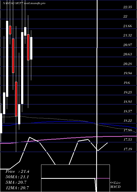137x192 pixels.
Task: Click the 18.57 price axis label
Action: 128,111
